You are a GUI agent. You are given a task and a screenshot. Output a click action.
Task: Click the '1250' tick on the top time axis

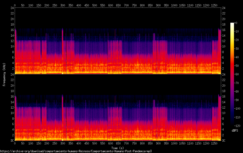click(x=214, y=5)
